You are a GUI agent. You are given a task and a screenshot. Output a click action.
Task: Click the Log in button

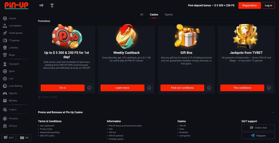[268, 5]
